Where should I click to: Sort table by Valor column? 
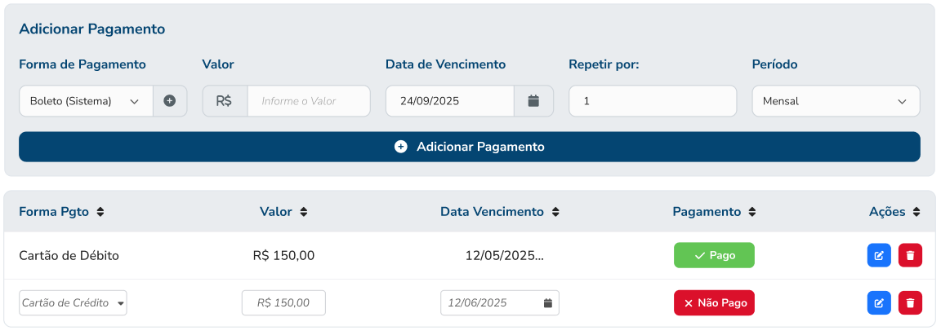[x=303, y=212]
